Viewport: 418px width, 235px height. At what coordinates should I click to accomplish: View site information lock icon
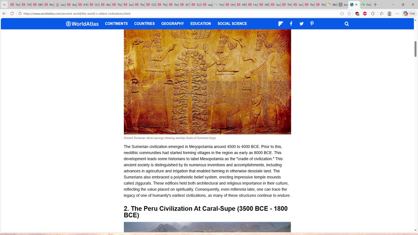(x=20, y=14)
